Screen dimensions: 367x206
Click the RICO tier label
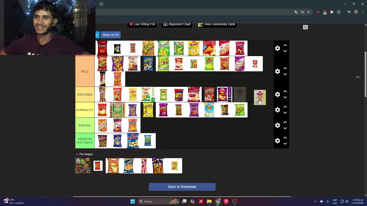coord(85,72)
